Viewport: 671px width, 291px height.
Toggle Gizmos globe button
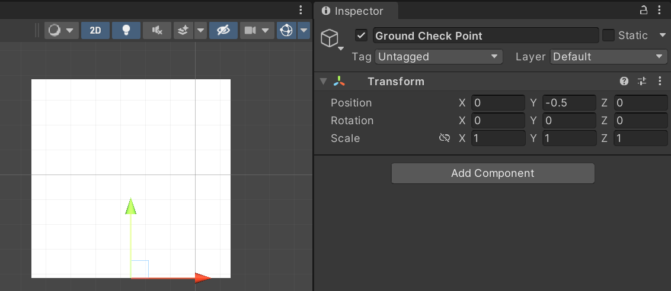point(286,30)
